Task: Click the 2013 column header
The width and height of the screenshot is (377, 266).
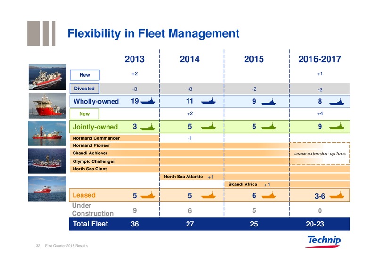Action: [134, 59]
